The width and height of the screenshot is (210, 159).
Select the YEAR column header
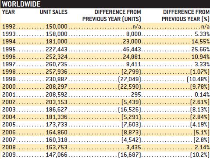[8, 12]
